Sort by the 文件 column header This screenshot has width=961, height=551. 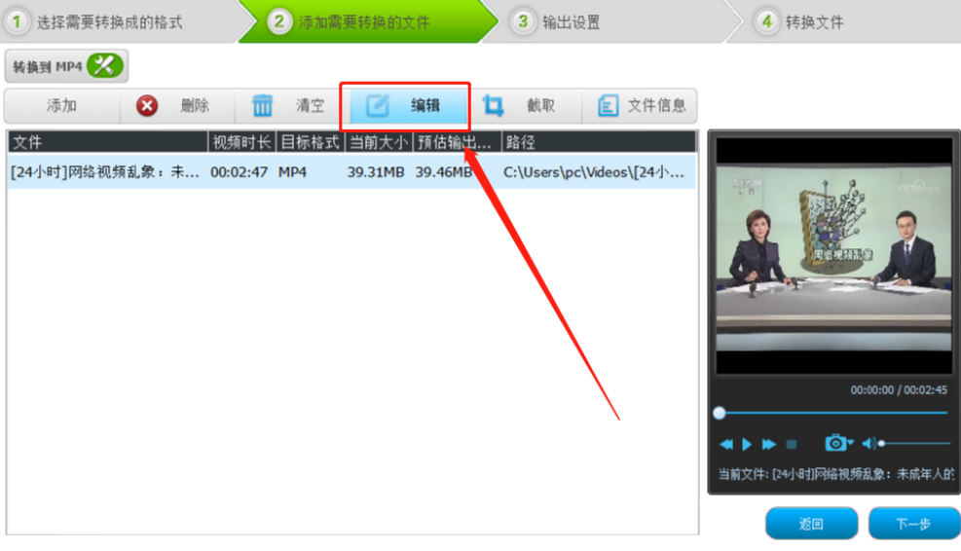point(108,142)
